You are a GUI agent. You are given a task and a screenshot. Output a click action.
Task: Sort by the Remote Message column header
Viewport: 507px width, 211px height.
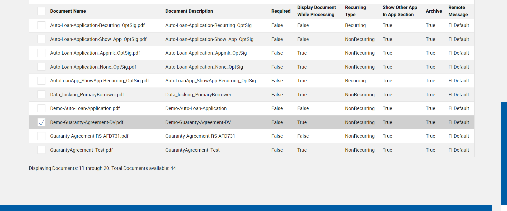pos(458,11)
